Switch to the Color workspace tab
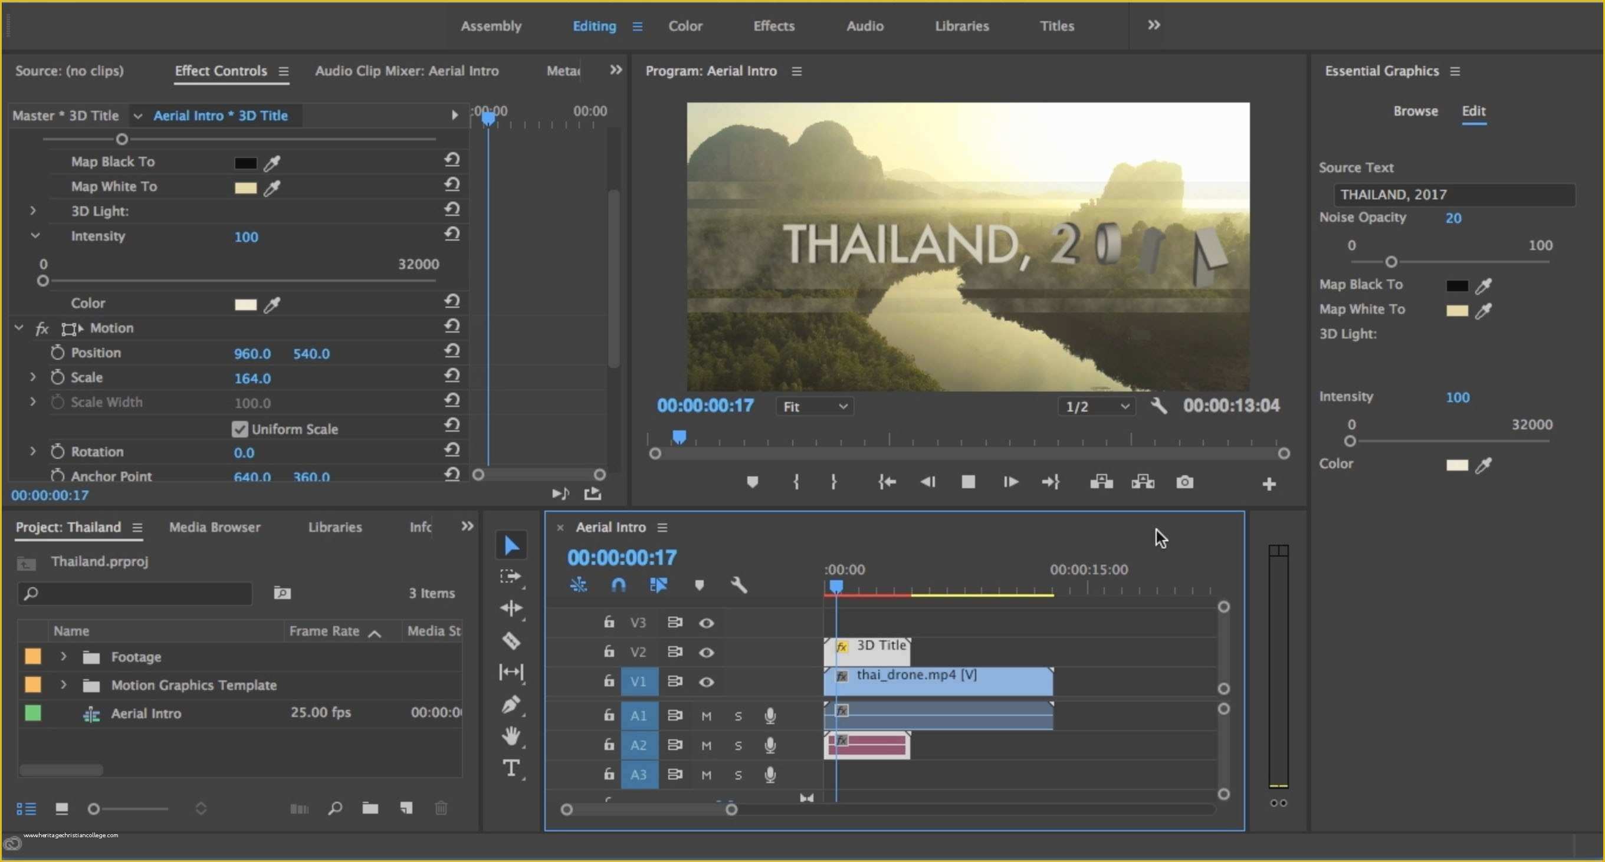 click(x=685, y=25)
